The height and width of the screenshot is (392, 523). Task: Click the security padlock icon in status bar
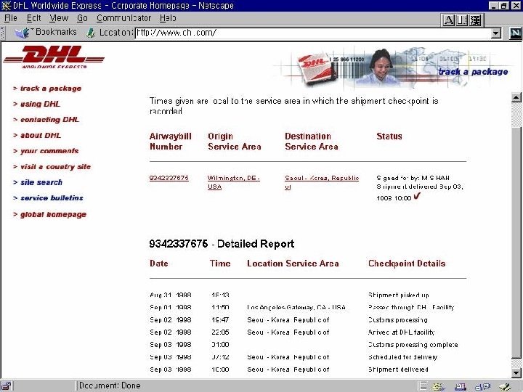(x=6, y=386)
